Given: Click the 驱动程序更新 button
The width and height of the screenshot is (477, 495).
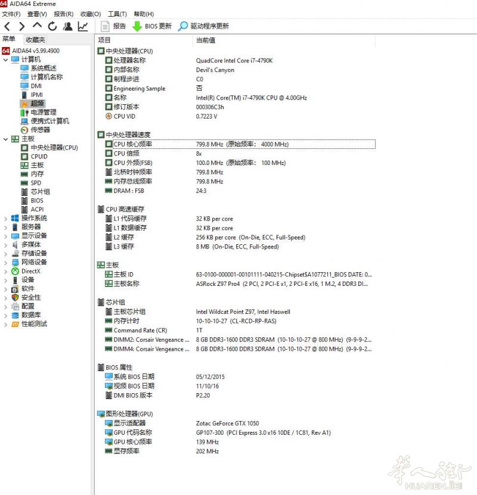Looking at the screenshot, I should (x=204, y=26).
